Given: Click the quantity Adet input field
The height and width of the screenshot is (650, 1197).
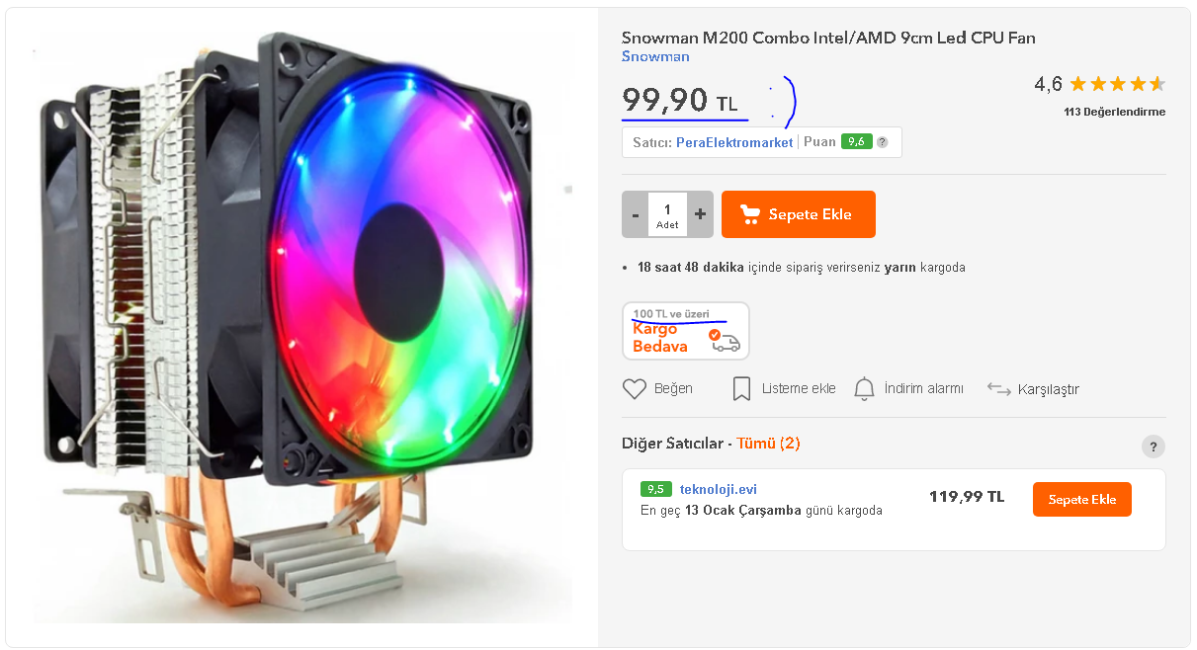Looking at the screenshot, I should (x=667, y=214).
